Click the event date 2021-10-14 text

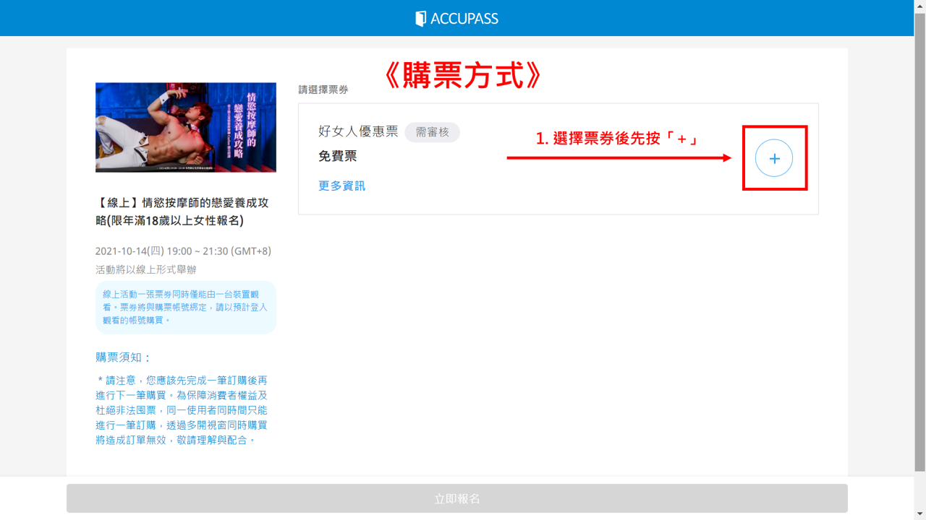point(183,251)
